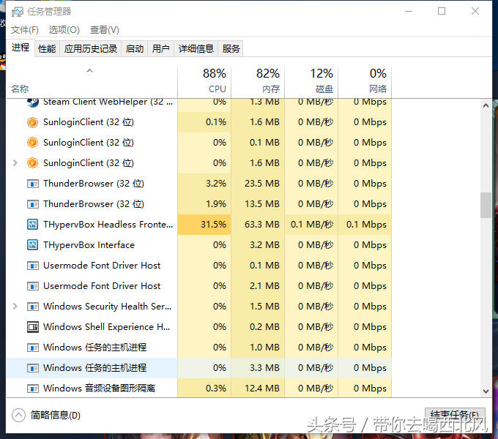498x439 pixels.
Task: Open the 查看(V) menu
Action: [105, 30]
